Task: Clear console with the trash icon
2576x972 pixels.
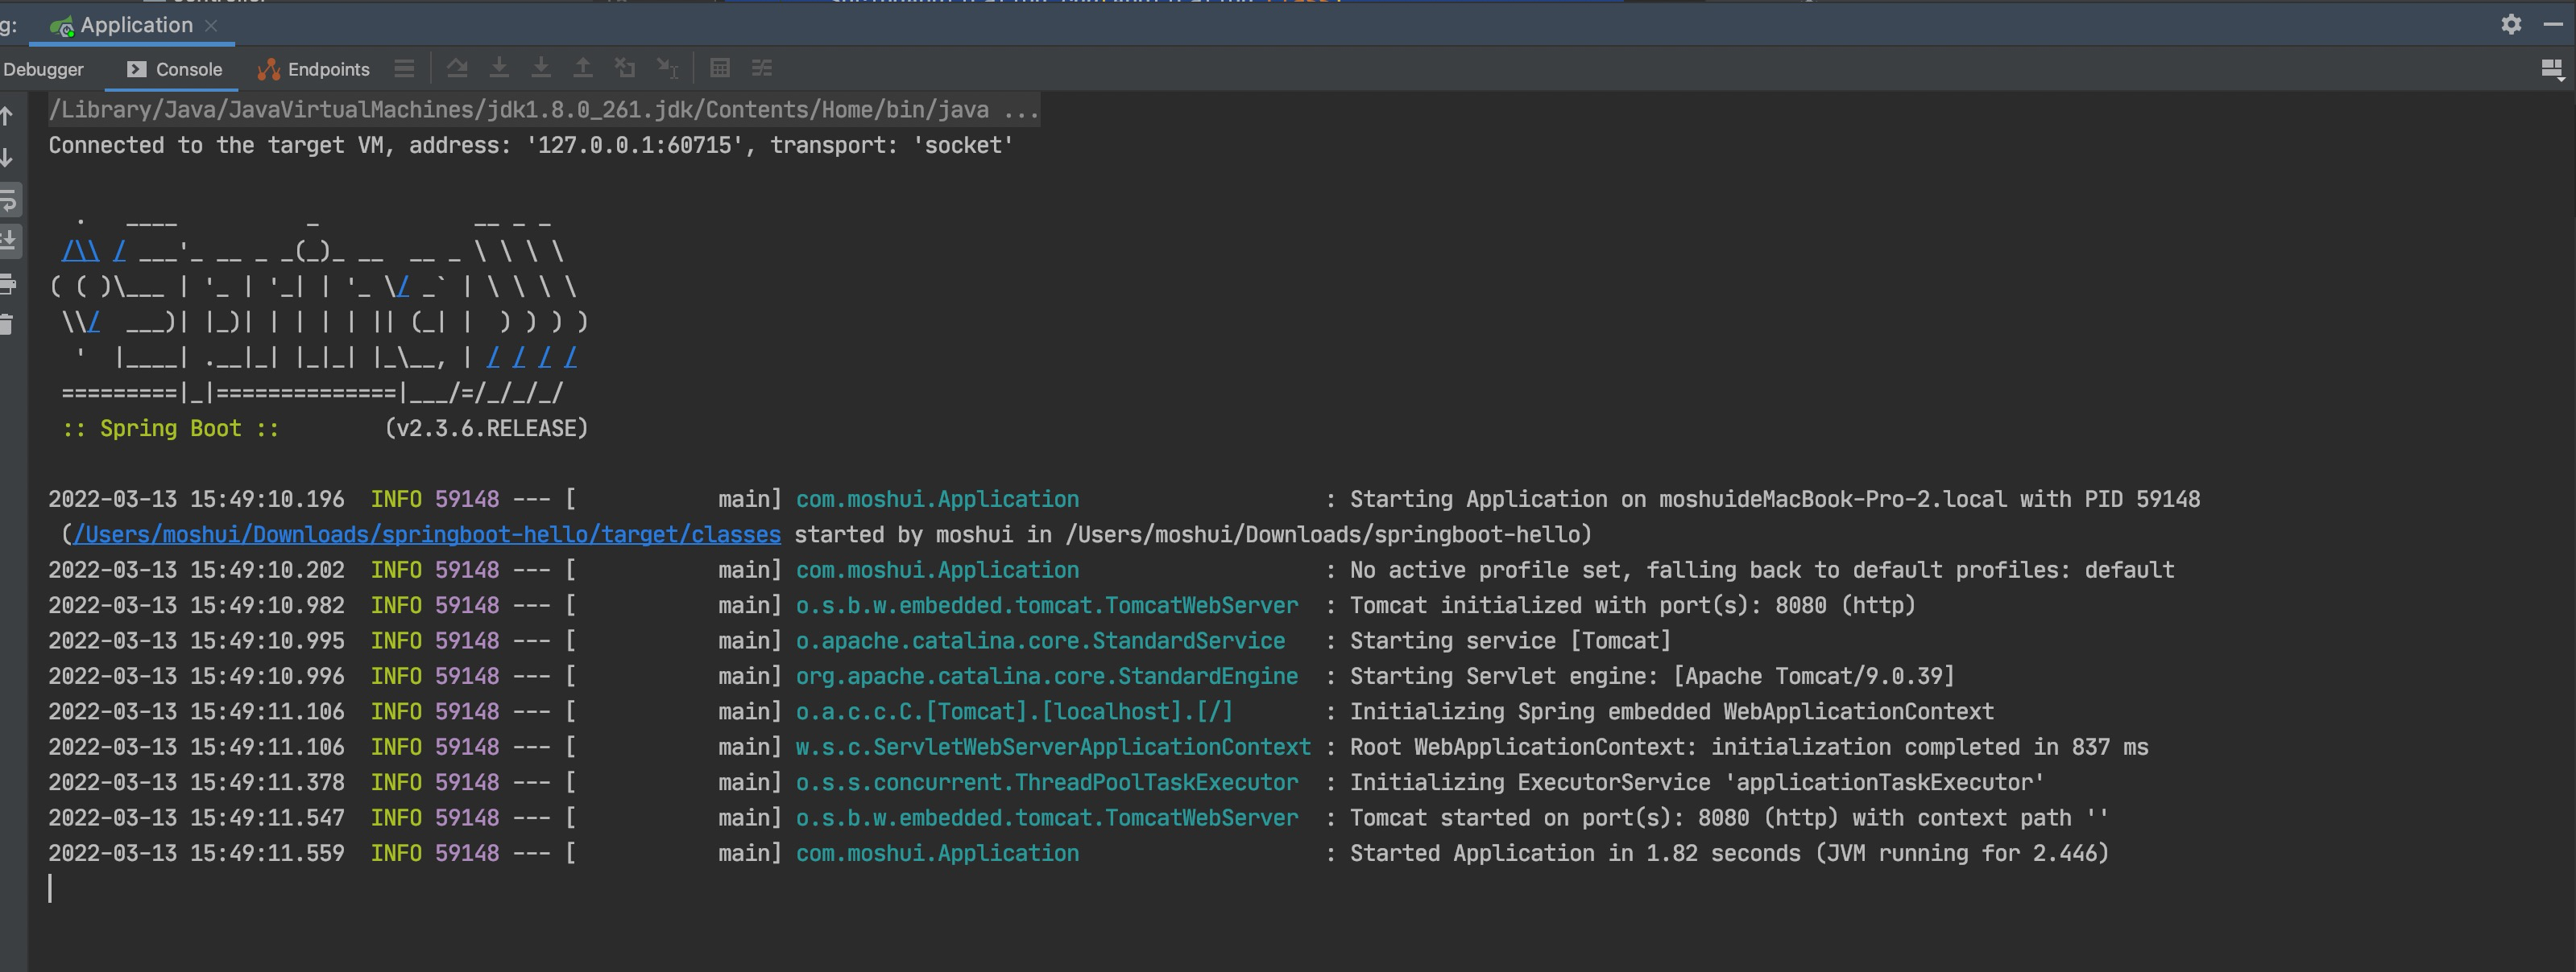Action: (7, 324)
